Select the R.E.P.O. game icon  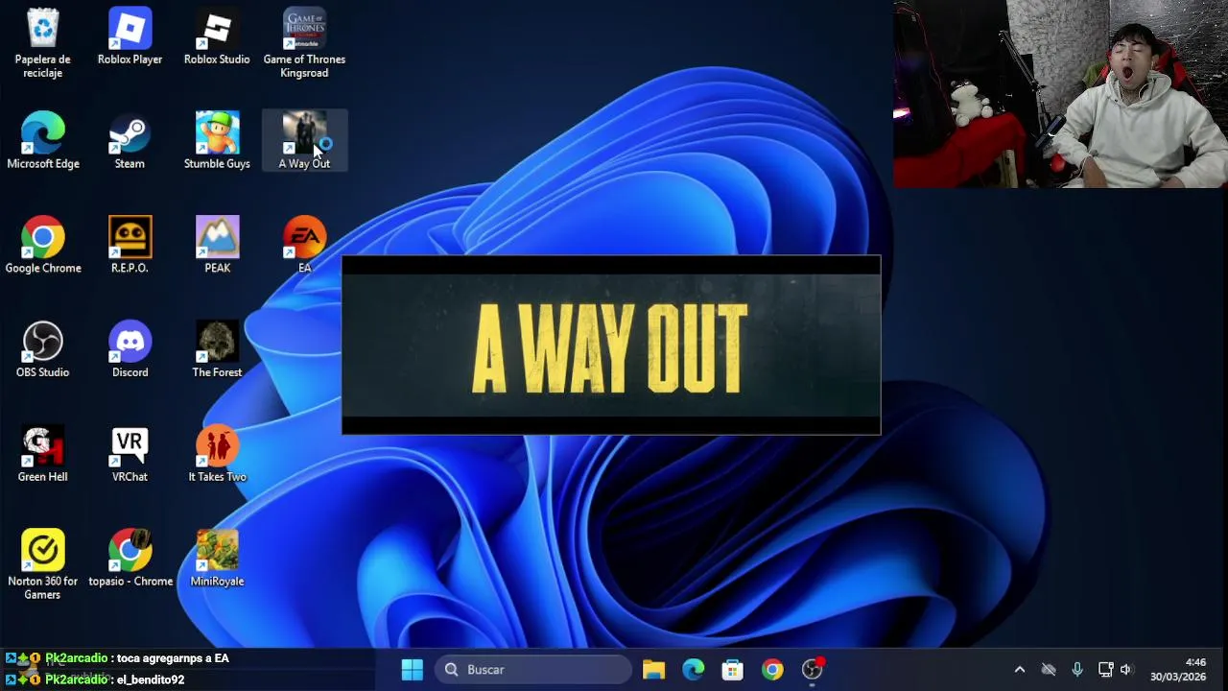pyautogui.click(x=130, y=247)
